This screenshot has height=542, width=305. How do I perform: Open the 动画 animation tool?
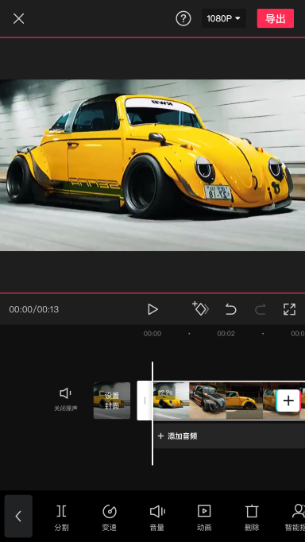[204, 517]
